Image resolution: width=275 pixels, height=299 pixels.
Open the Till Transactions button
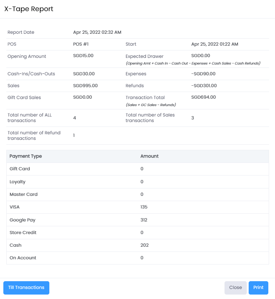26,287
